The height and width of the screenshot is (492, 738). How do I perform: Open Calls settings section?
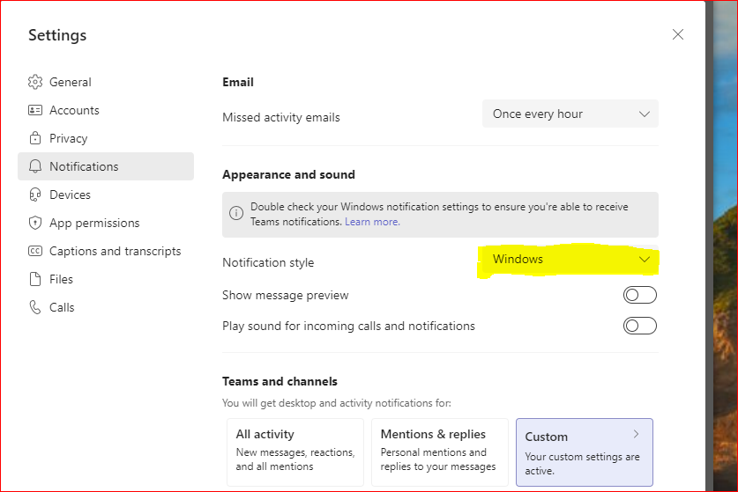point(106,307)
